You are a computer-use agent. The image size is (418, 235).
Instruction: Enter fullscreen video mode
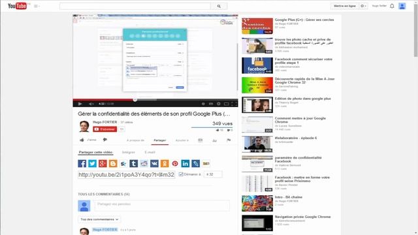tap(234, 104)
